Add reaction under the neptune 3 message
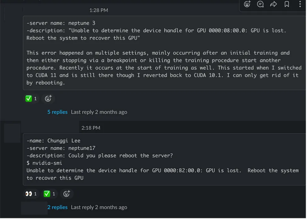This screenshot has width=307, height=219. [x=48, y=98]
